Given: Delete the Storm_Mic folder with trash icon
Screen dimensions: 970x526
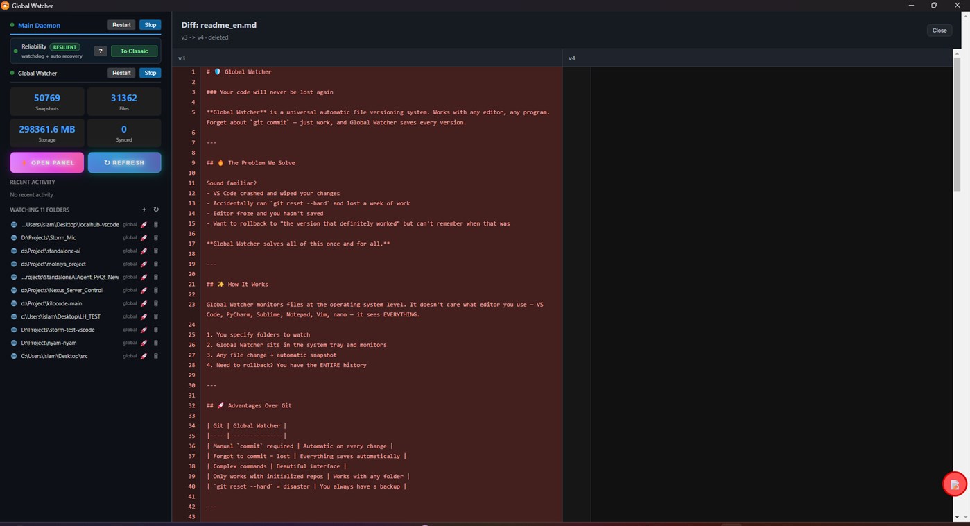Looking at the screenshot, I should tap(156, 238).
